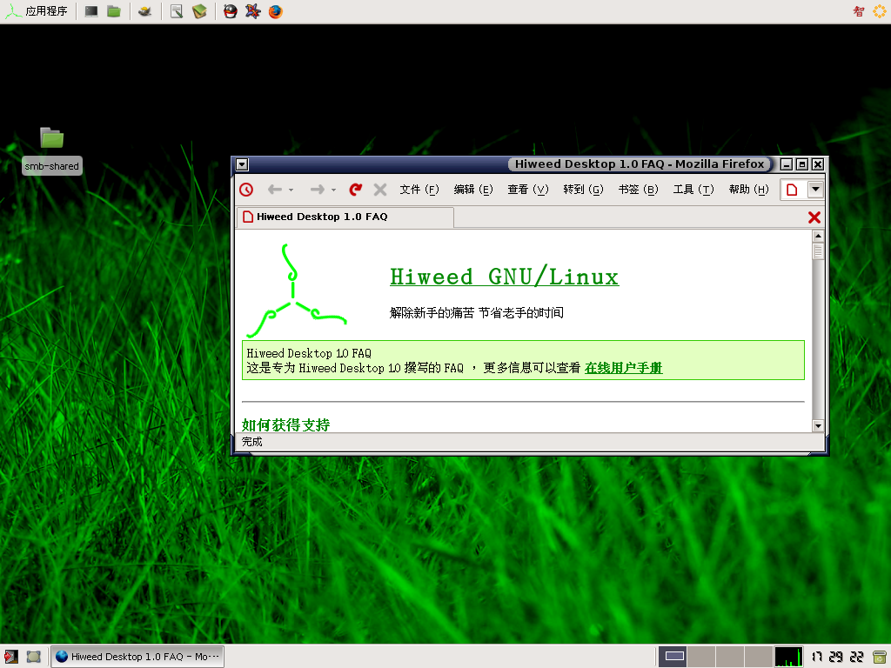Switch to the third workspace in pager
The image size is (891, 668).
(730, 657)
